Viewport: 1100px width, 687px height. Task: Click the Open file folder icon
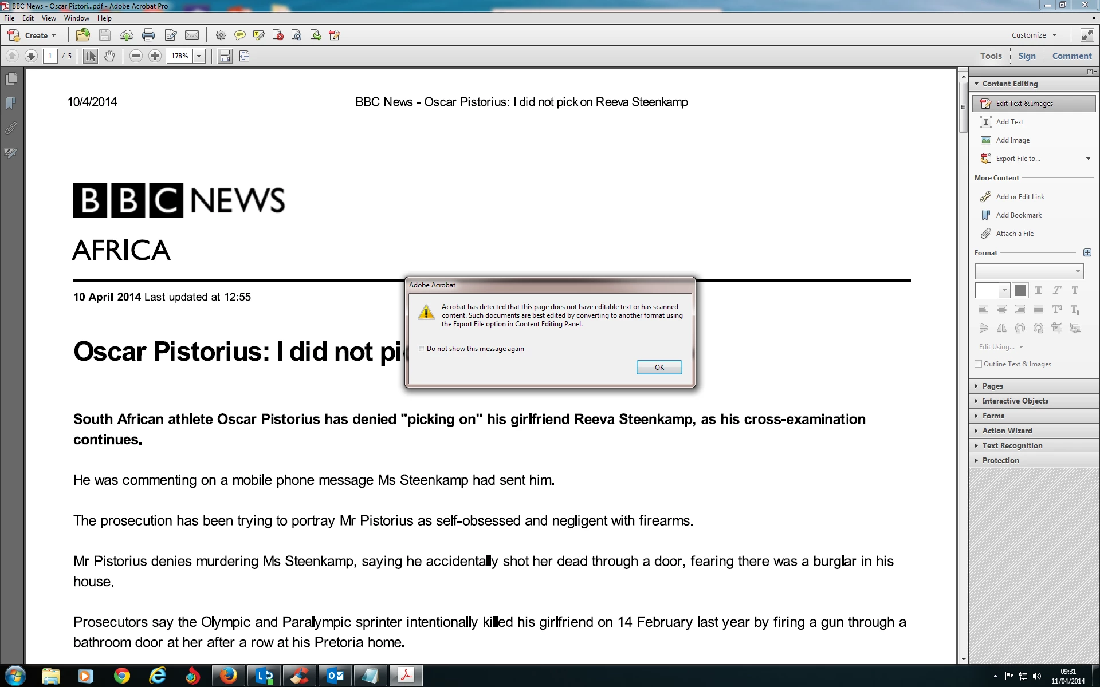point(83,35)
